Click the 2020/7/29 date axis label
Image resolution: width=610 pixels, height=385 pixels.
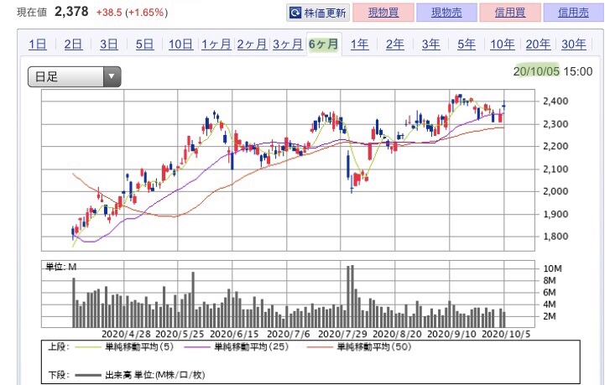[342, 334]
